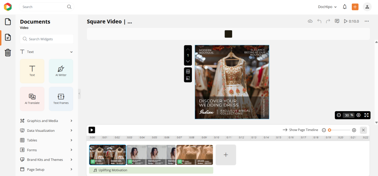Select the first wedding dress clip
The width and height of the screenshot is (378, 176).
coord(108,155)
